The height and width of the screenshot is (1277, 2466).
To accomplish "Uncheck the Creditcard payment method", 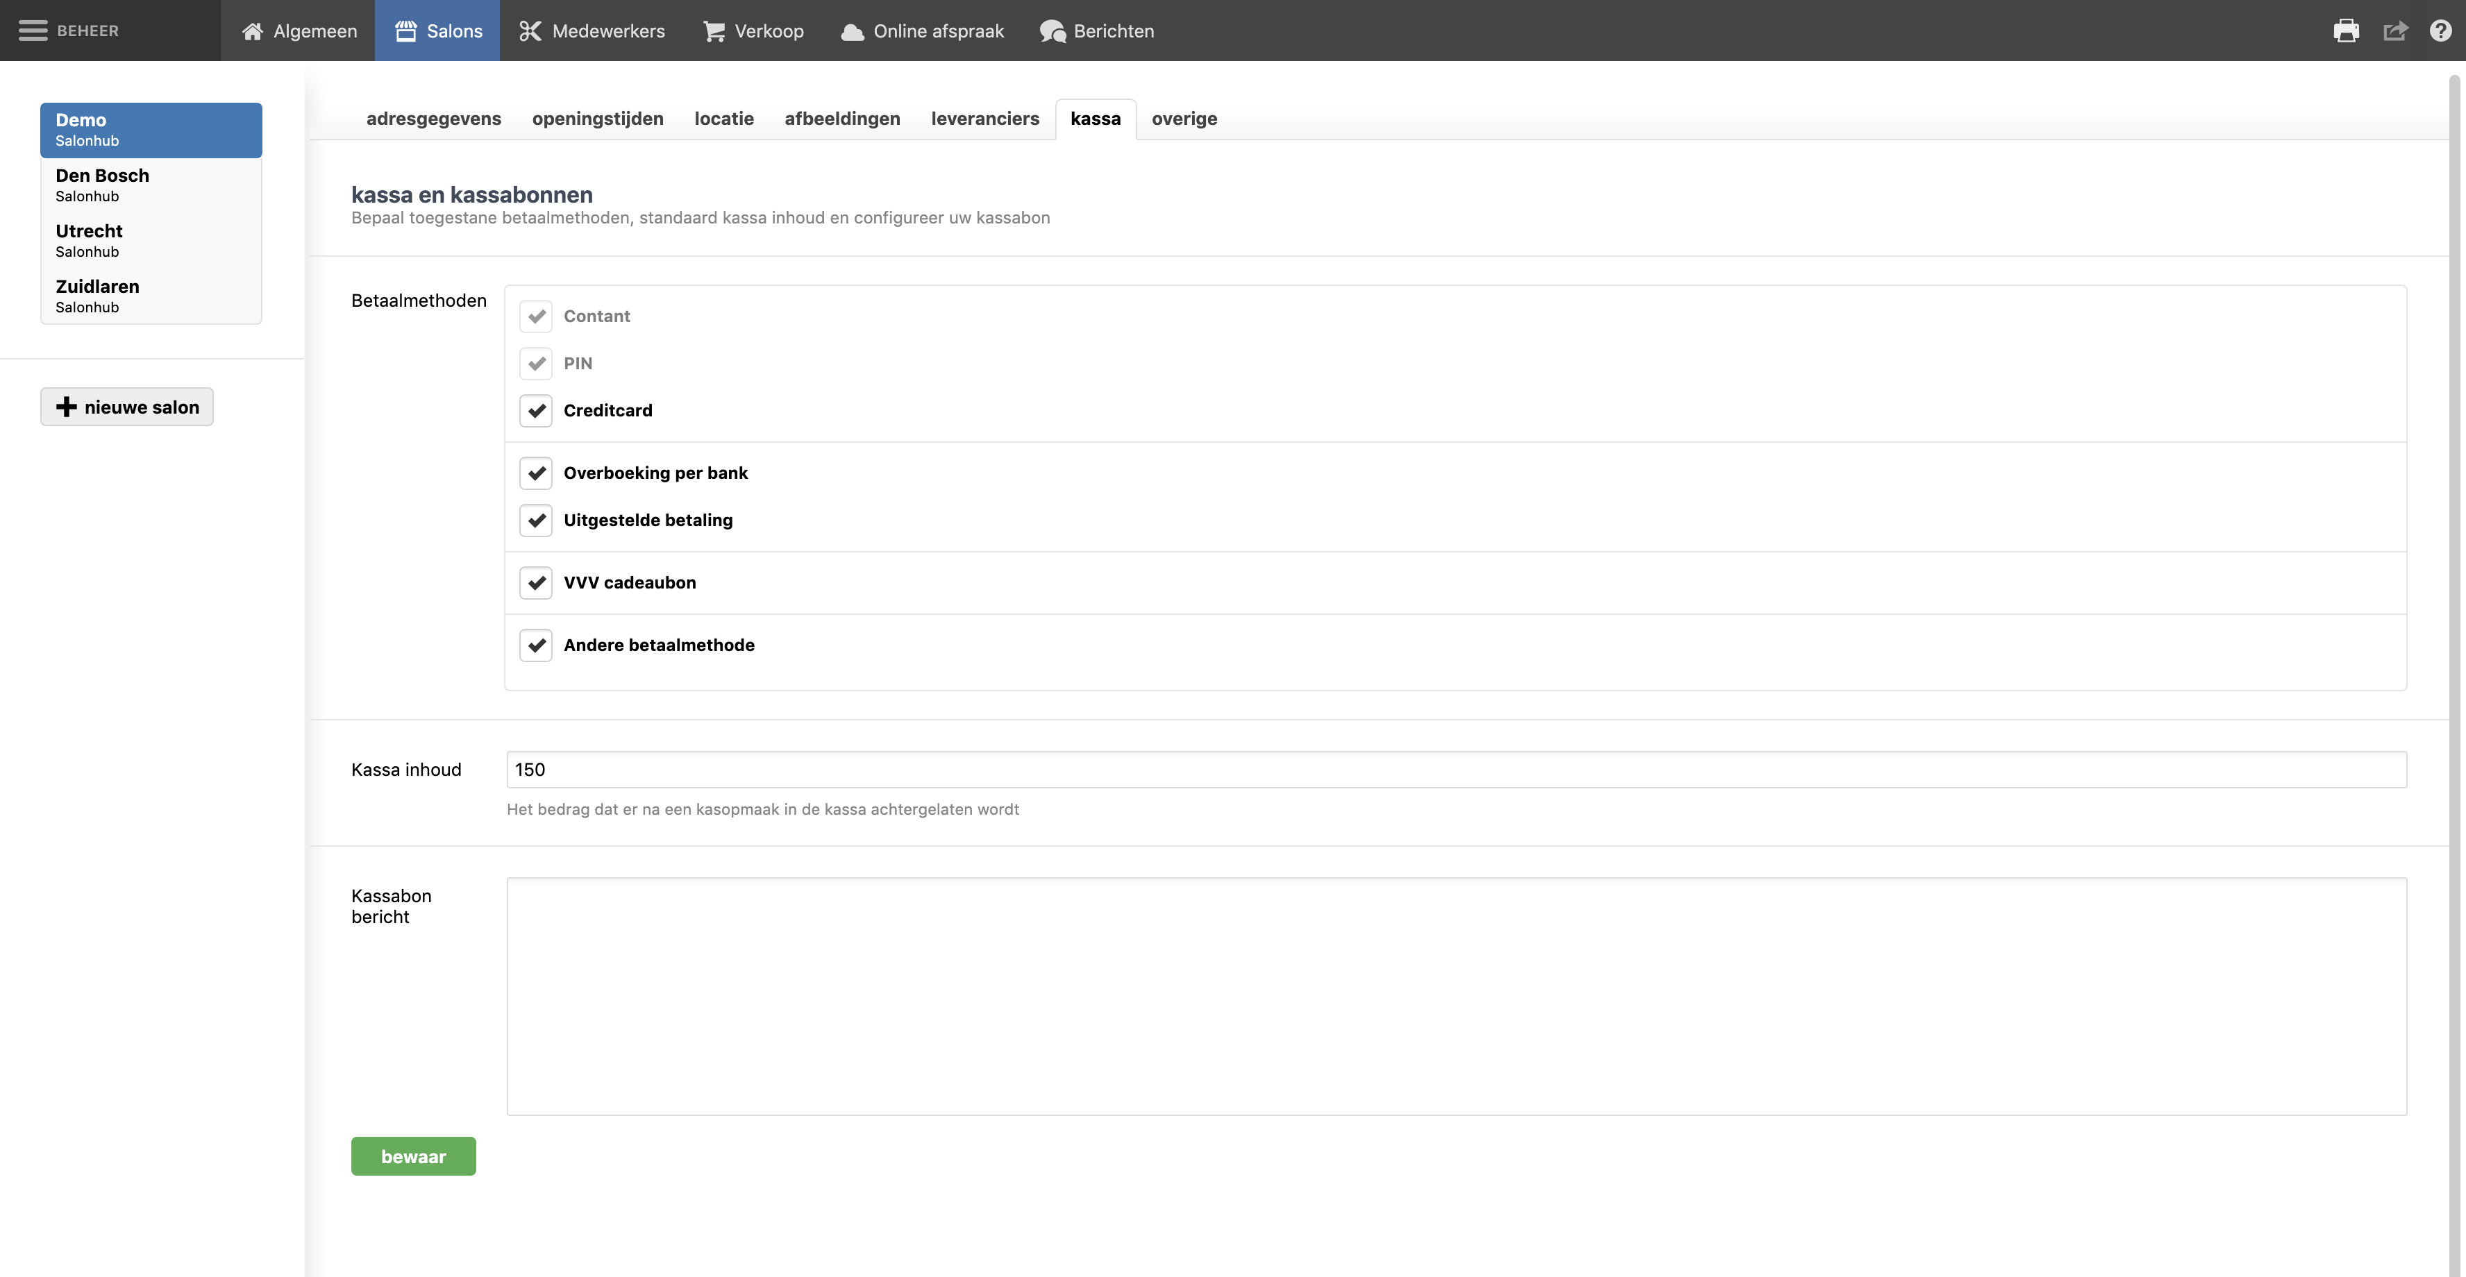I will click(536, 409).
